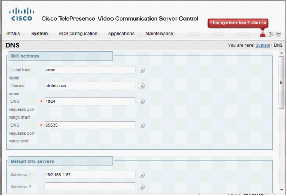Open the Applications menu
The image size is (287, 196).
pyautogui.click(x=121, y=34)
